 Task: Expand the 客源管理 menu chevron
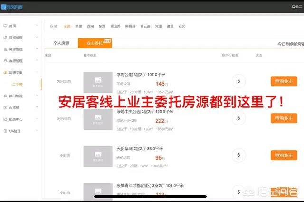(x=37, y=60)
